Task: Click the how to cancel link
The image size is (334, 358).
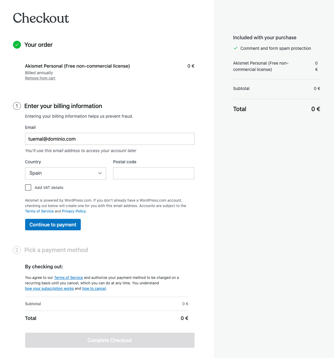Action: click(x=94, y=289)
